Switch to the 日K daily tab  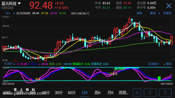click(x=85, y=93)
